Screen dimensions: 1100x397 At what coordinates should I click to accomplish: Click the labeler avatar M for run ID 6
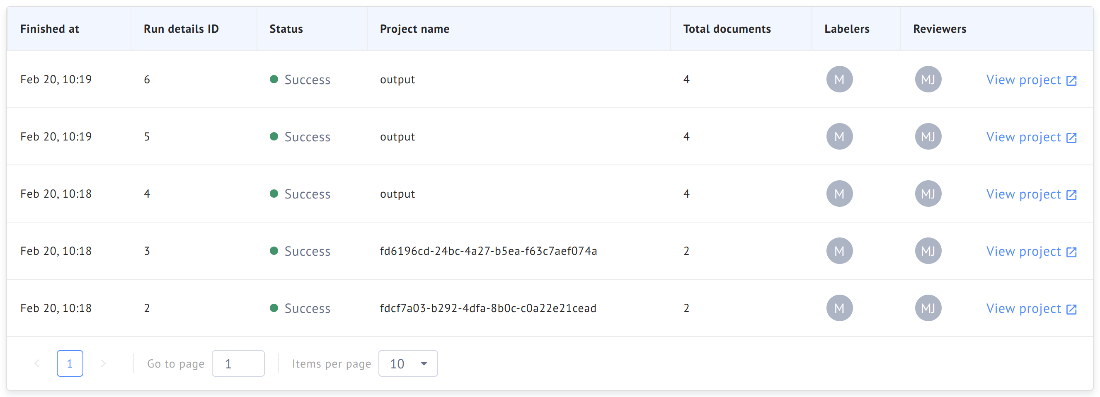840,79
